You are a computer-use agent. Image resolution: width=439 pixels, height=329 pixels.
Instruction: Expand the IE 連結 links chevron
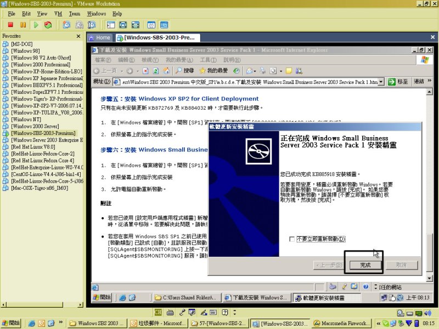[x=430, y=81]
